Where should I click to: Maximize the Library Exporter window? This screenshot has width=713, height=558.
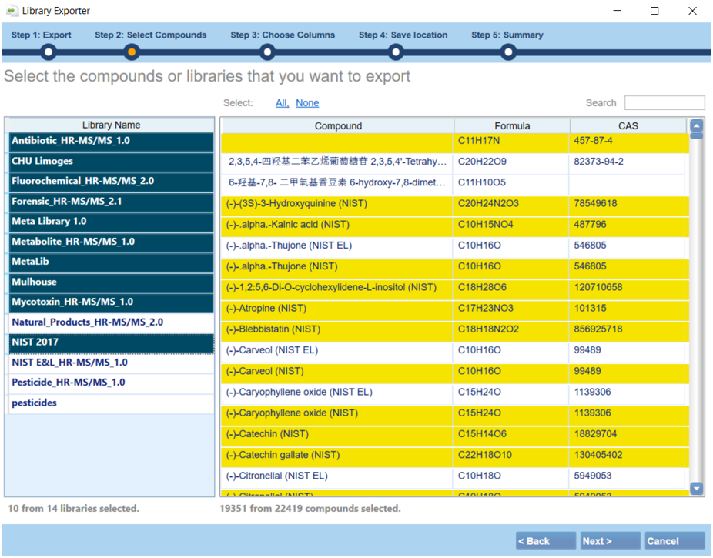coord(654,11)
